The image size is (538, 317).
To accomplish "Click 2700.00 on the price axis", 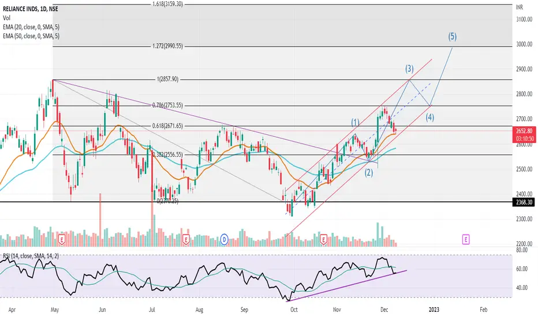I will click(524, 119).
